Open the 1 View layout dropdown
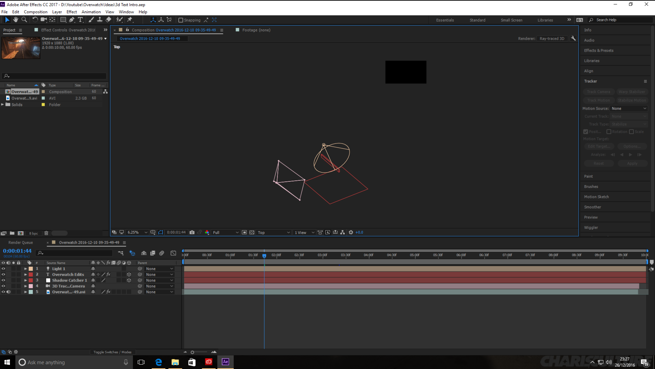The width and height of the screenshot is (655, 369). point(304,232)
